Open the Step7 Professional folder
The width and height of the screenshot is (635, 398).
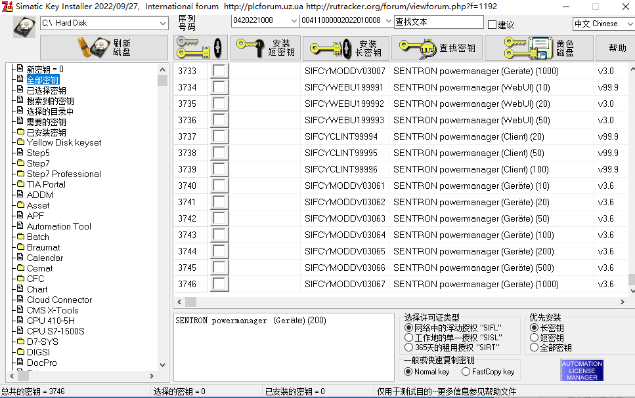(x=64, y=174)
